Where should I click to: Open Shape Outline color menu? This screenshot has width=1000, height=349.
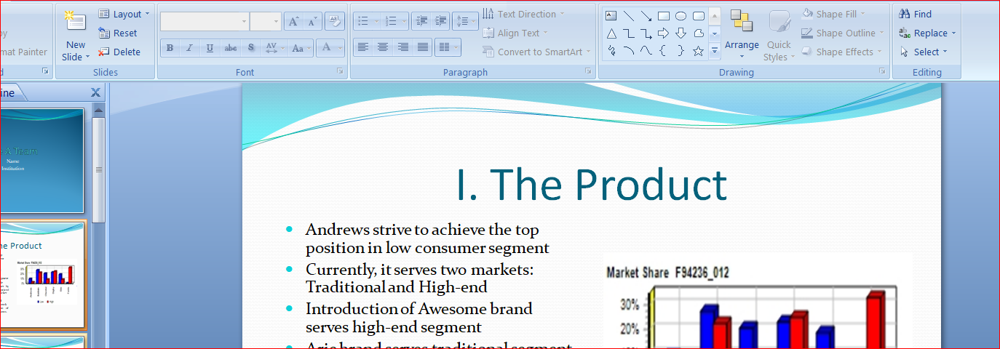click(844, 33)
